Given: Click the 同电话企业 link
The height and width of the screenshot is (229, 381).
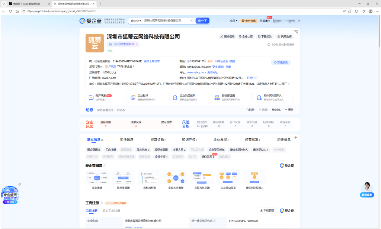Looking at the screenshot, I should [221, 61].
